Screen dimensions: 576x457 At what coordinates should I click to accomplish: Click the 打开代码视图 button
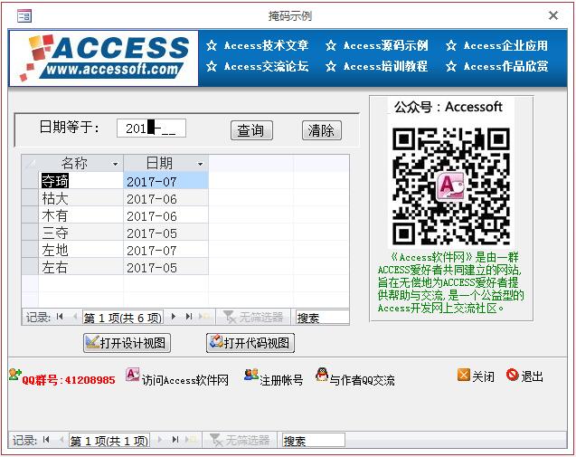(x=250, y=343)
